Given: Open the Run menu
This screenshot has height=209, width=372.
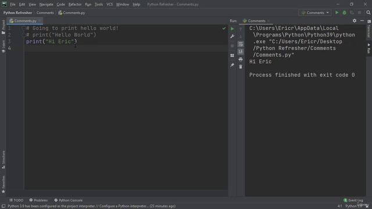Looking at the screenshot, I should [x=88, y=4].
